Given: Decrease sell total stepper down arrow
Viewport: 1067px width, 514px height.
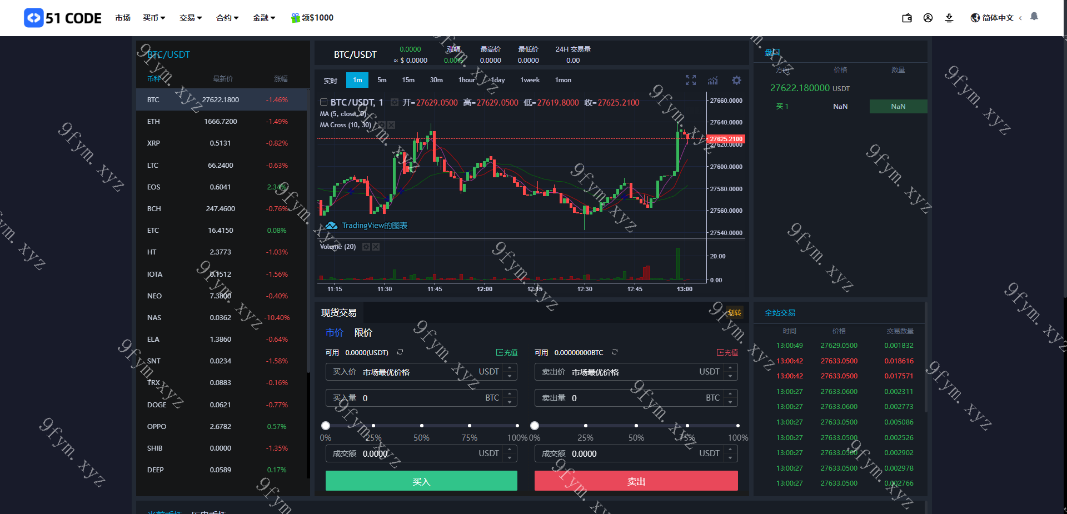Looking at the screenshot, I should 730,458.
